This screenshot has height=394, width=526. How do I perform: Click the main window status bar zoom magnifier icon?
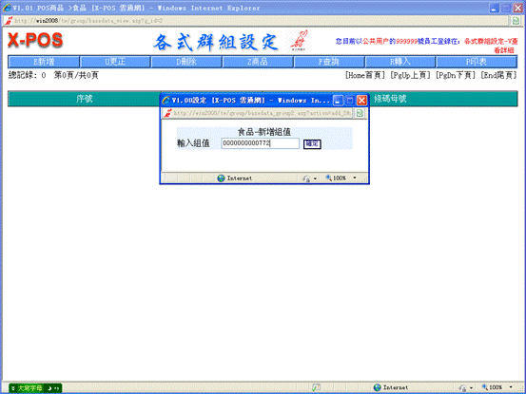tap(485, 387)
